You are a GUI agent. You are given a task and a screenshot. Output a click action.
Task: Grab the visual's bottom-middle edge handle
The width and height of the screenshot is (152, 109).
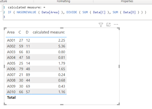pyautogui.click(x=62, y=105)
